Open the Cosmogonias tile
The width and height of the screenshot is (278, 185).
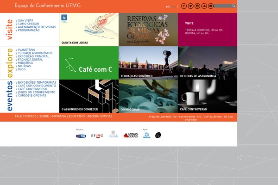[148, 96]
